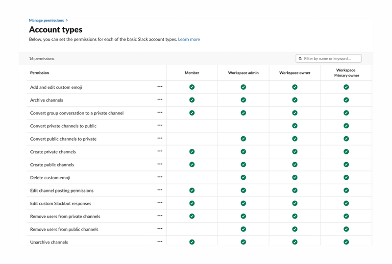Open the Learn more link
The height and width of the screenshot is (264, 392).
coord(189,39)
